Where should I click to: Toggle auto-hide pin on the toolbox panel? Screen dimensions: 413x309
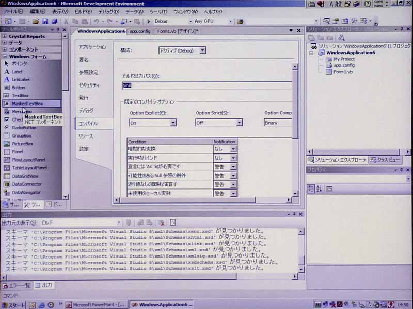click(x=58, y=29)
